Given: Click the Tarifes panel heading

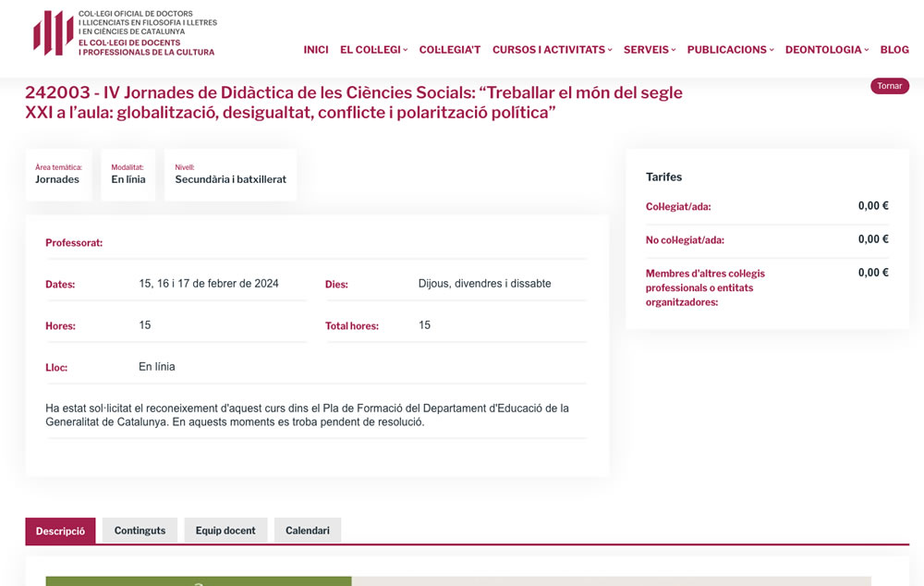Looking at the screenshot, I should pyautogui.click(x=663, y=177).
